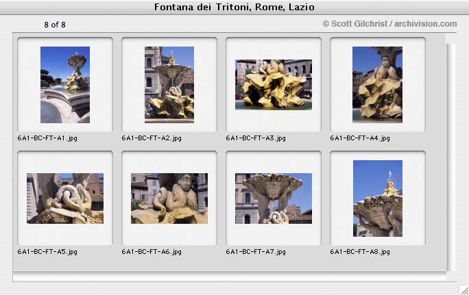Viewport: 469px width, 295px height.
Task: Open thumbnail of image 6A1-BC-FT-A2
Action: coord(169,85)
